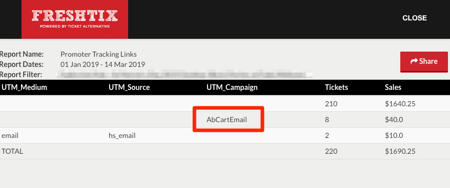Select the AbCartEmail campaign cell
450x188 pixels.
(227, 120)
